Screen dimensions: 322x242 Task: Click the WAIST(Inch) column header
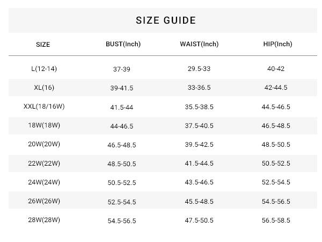click(199, 44)
